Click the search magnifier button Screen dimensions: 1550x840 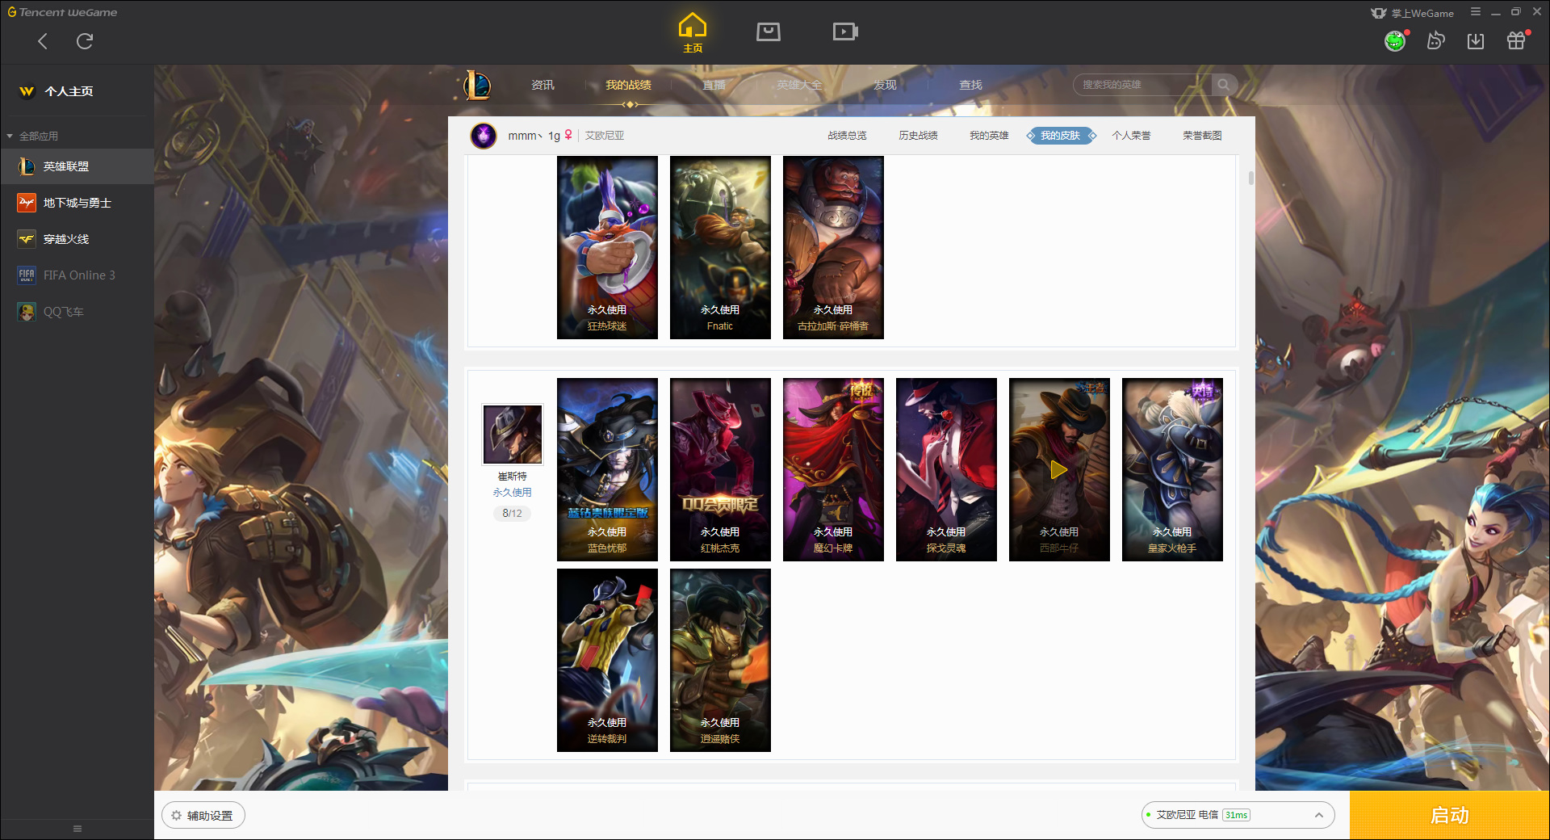(x=1224, y=85)
